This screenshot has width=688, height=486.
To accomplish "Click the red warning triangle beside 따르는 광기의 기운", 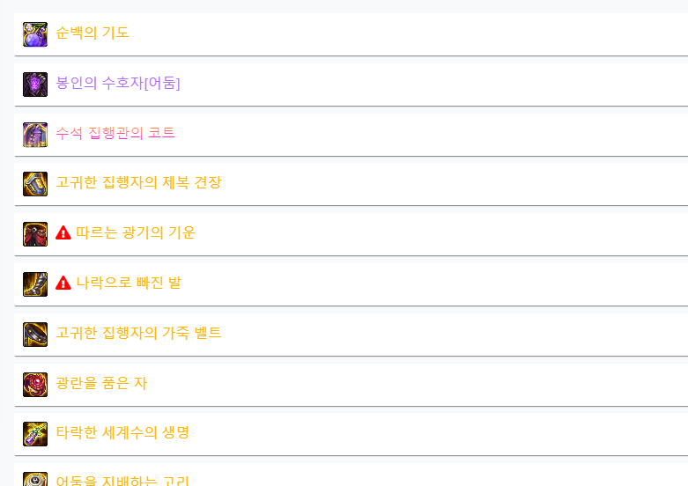I will click(x=63, y=232).
